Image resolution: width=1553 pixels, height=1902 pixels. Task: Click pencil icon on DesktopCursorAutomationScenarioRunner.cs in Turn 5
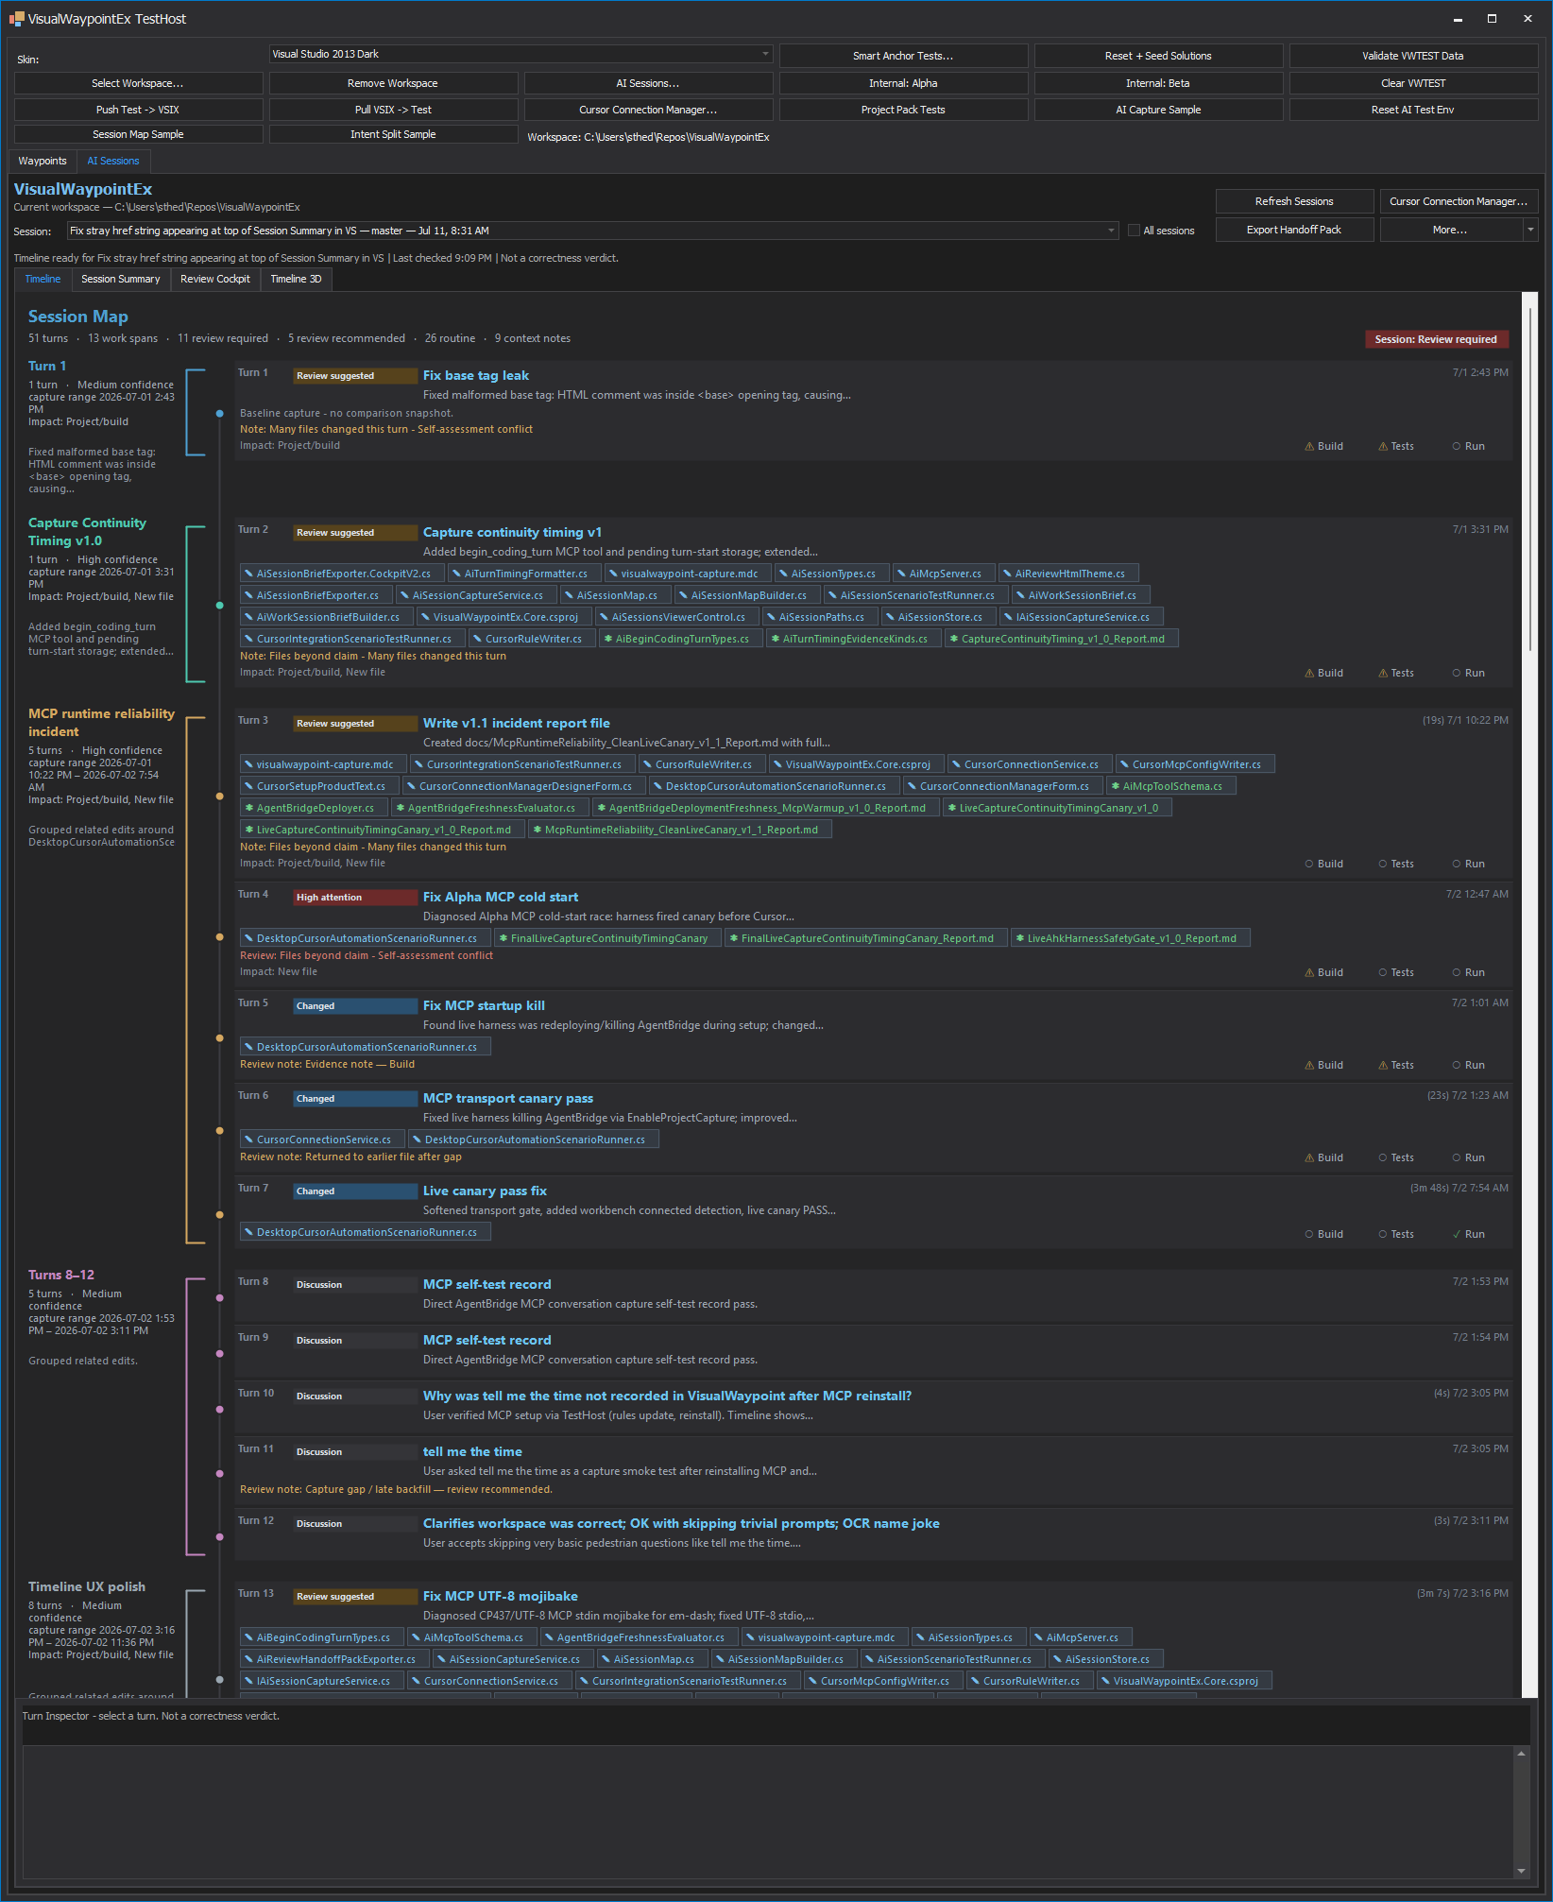click(x=248, y=1047)
